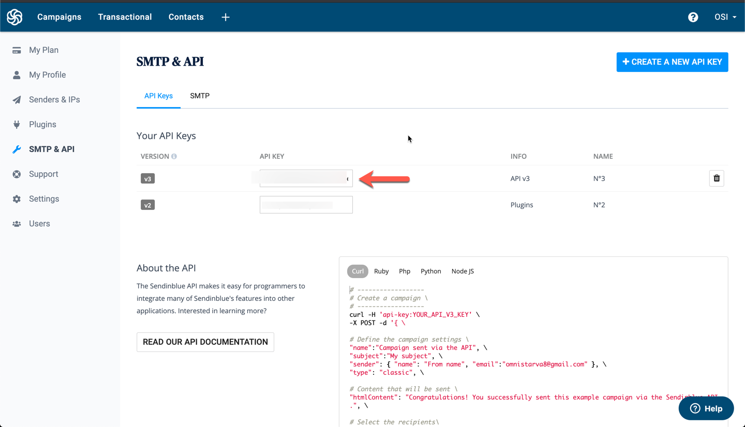Viewport: 745px width, 427px height.
Task: Click the Senders & IPs paper plane icon
Action: 17,100
